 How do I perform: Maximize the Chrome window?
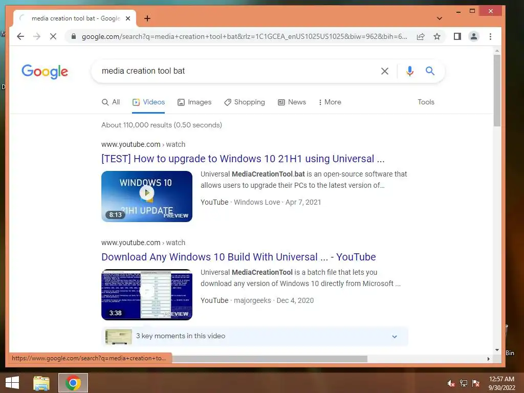(472, 11)
